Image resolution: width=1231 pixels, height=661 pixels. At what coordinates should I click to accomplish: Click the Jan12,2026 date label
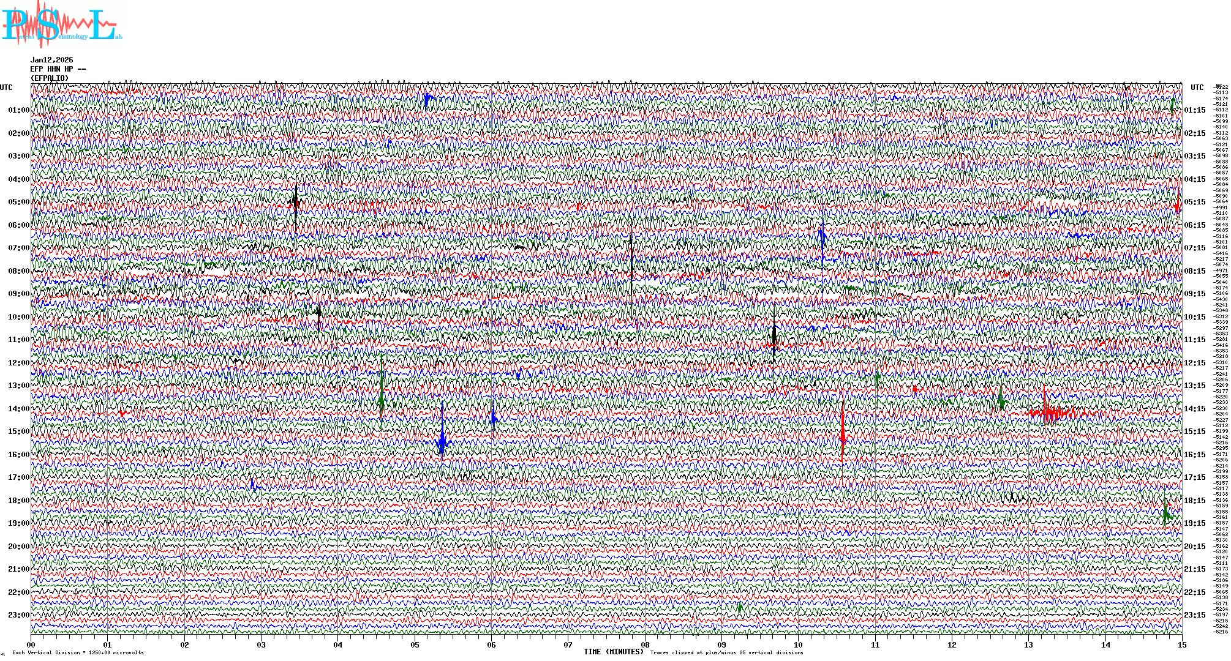52,60
